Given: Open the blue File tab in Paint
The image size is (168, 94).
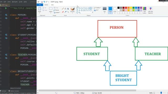Looking at the screenshot, I should click(x=40, y=5).
